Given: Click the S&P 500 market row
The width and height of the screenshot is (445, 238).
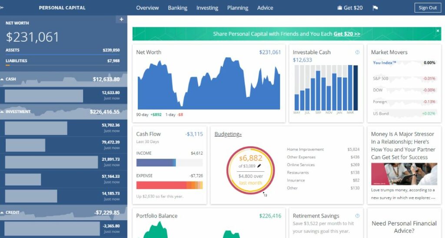Looking at the screenshot, I should click(x=404, y=78).
